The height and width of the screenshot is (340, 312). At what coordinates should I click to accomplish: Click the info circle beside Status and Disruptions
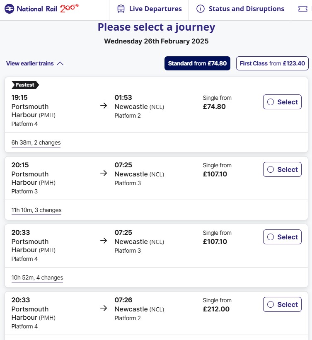pyautogui.click(x=201, y=8)
